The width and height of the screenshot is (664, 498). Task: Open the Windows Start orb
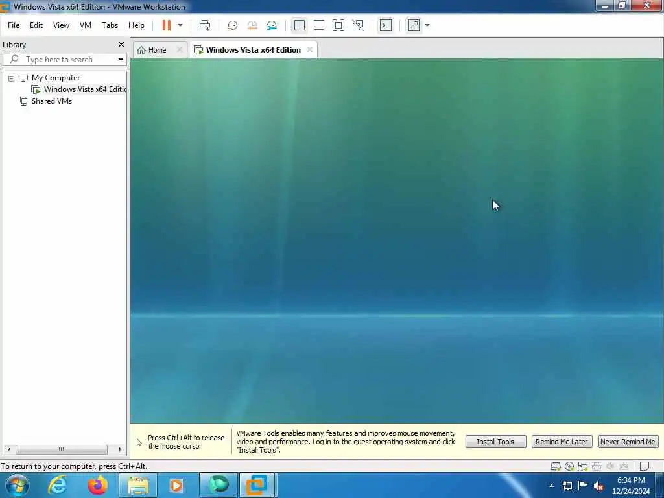(18, 485)
